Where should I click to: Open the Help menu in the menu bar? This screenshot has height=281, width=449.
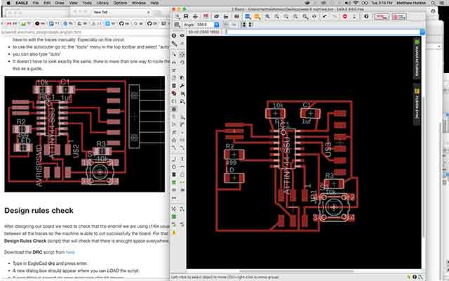(x=154, y=3)
